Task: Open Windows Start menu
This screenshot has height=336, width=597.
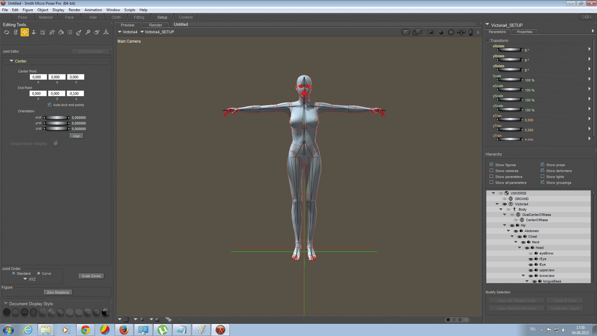Action: click(8, 330)
